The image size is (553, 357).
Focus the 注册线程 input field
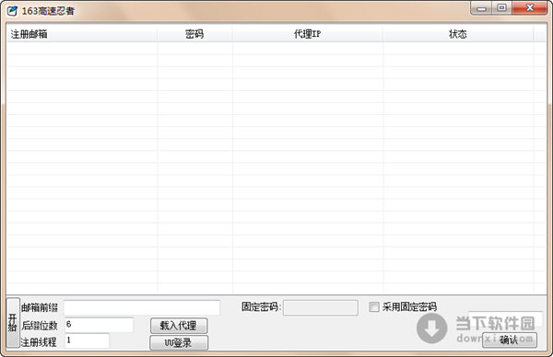[88, 340]
